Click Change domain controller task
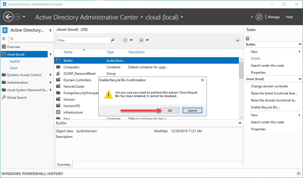 [x=270, y=86]
